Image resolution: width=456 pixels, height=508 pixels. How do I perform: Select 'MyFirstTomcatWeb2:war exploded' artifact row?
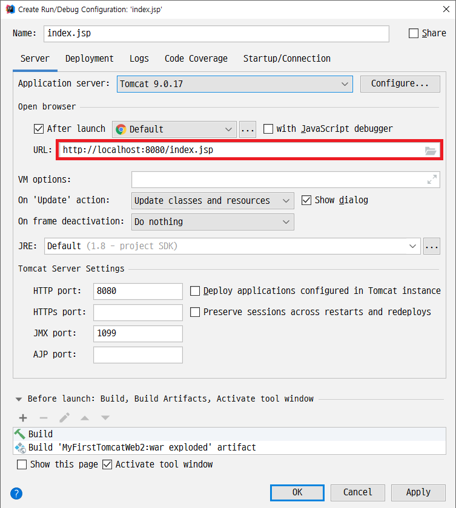(x=230, y=448)
